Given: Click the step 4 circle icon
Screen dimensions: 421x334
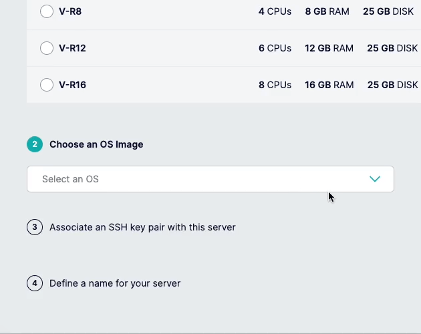Looking at the screenshot, I should point(35,283).
